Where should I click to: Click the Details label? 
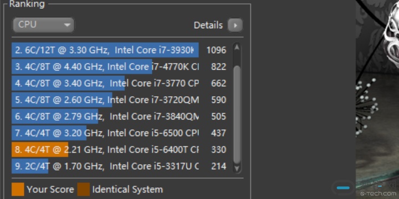coord(208,25)
